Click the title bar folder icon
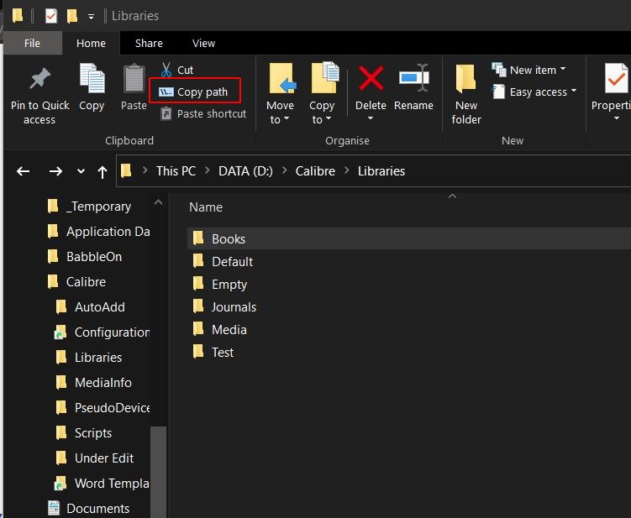The width and height of the screenshot is (631, 518). (18, 16)
